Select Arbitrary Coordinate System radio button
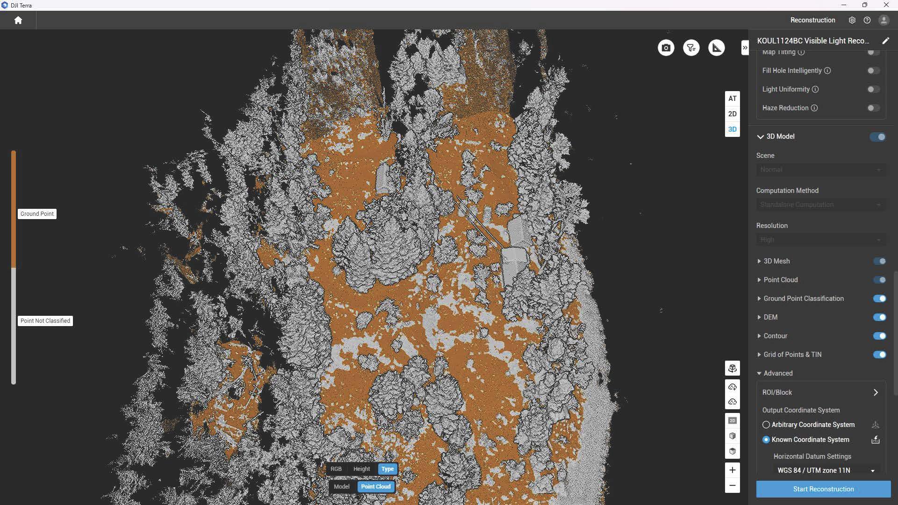The image size is (898, 505). pos(766,425)
